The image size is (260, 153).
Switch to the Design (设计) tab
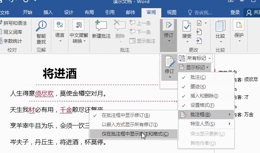69,12
